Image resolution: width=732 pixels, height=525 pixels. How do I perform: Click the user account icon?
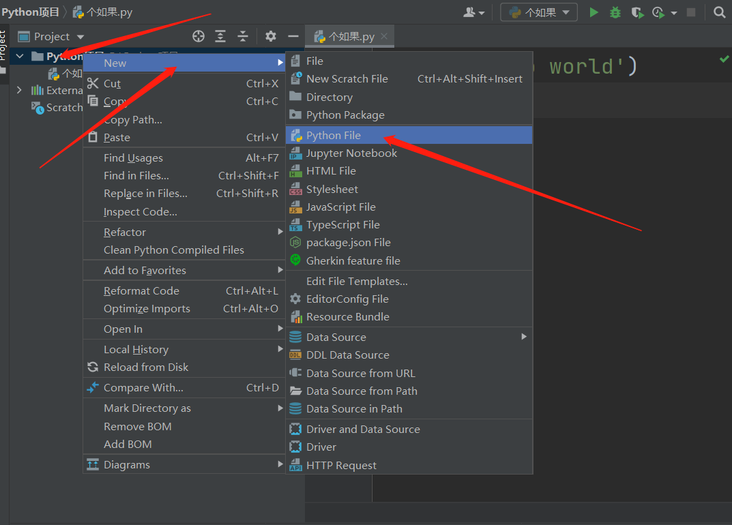pos(469,12)
